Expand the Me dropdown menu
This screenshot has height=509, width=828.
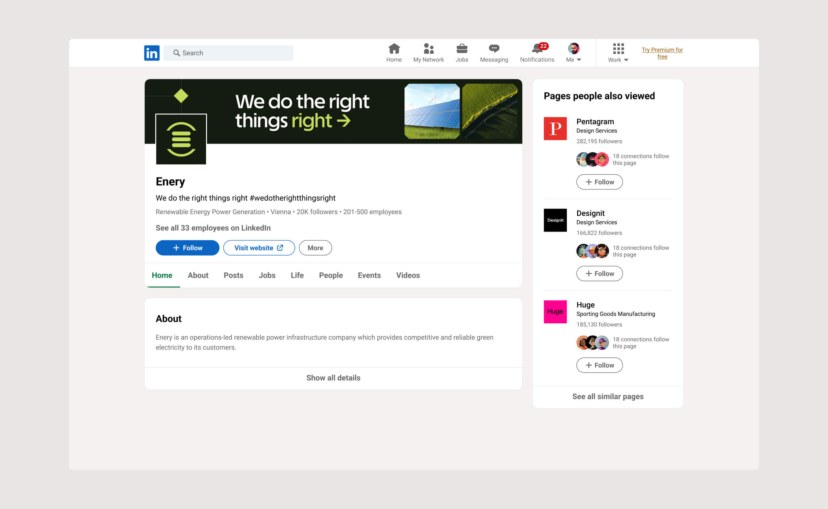pyautogui.click(x=574, y=60)
